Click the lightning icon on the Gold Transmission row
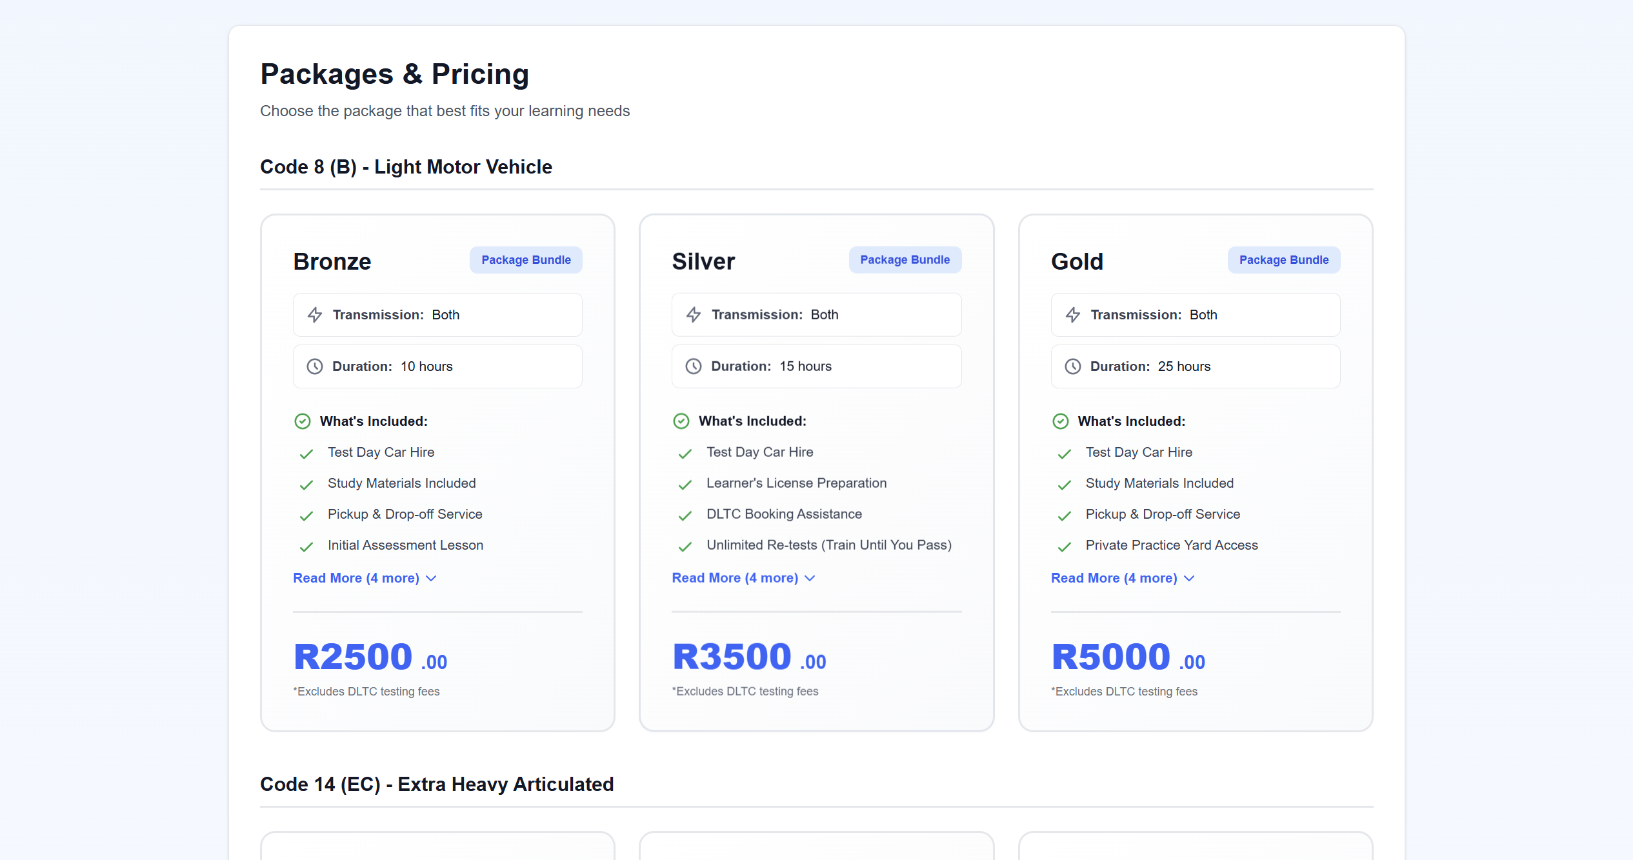This screenshot has width=1633, height=860. pyautogui.click(x=1072, y=315)
